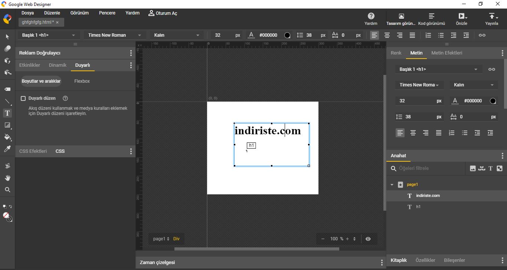Screen dimensions: 507x270
Task: Switch to Metin Efektleri tab
Action: pyautogui.click(x=447, y=53)
